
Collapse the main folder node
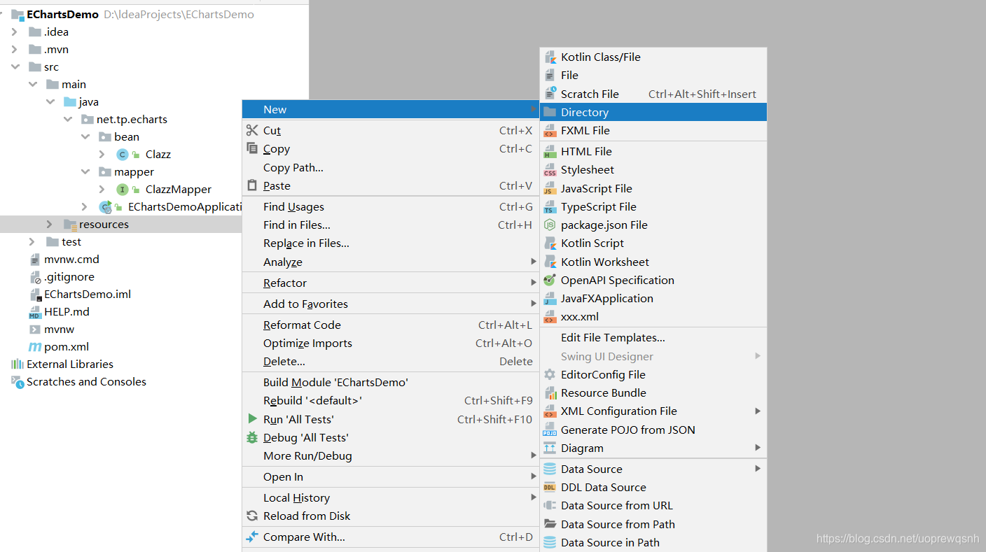coord(33,85)
